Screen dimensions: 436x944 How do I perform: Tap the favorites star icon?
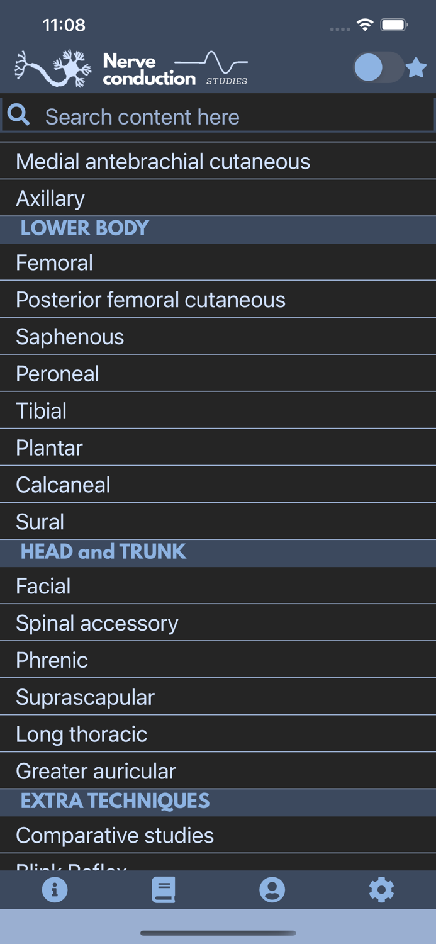(416, 67)
